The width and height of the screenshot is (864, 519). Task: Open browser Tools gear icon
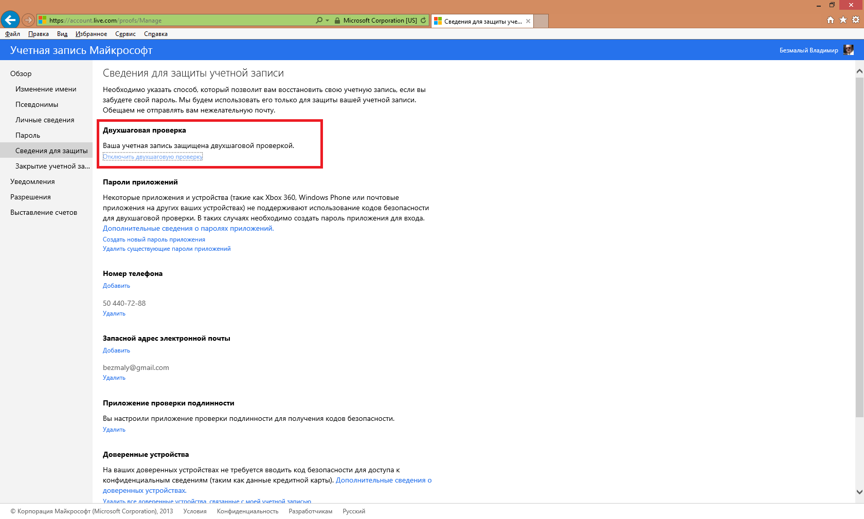point(856,20)
